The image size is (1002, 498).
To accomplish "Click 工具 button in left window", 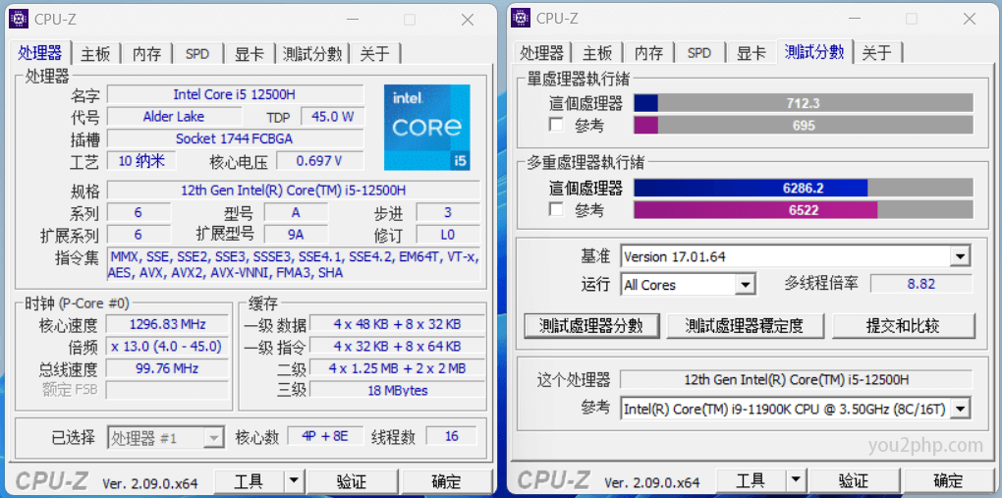I will pyautogui.click(x=250, y=480).
